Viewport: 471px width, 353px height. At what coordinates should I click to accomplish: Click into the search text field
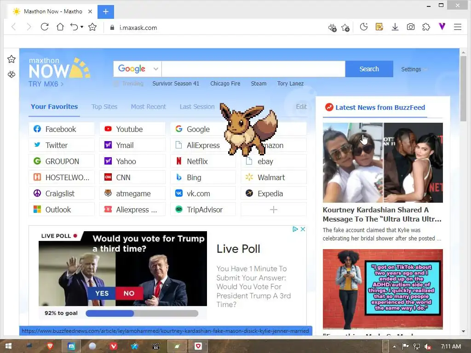click(x=253, y=69)
